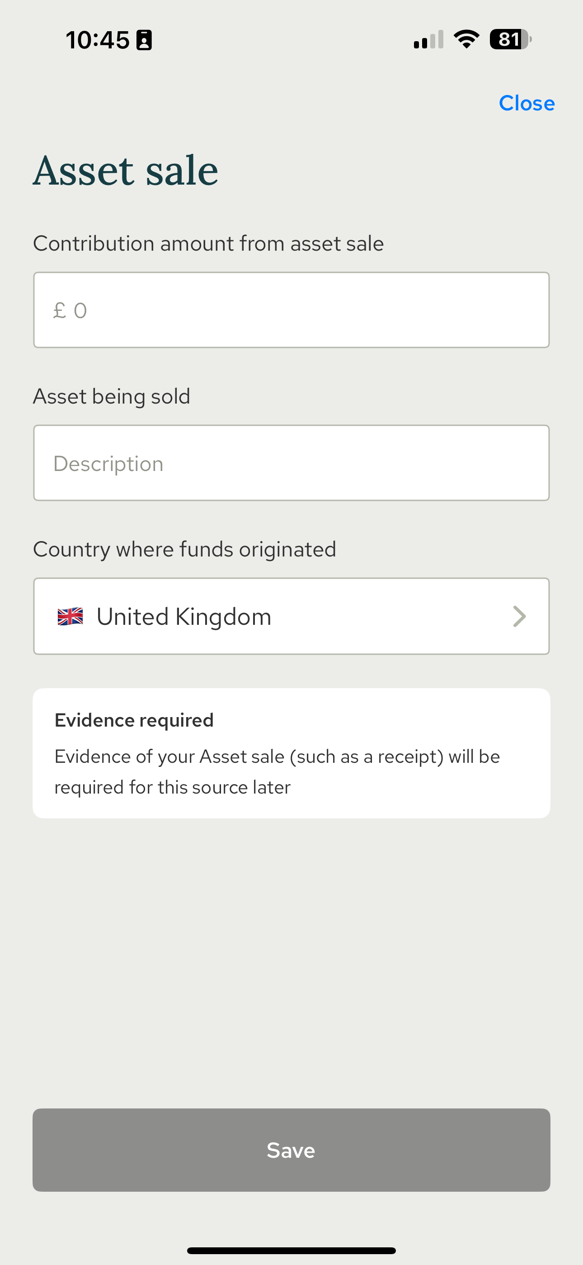This screenshot has width=583, height=1265.
Task: Tap the home indicator bar at bottom
Action: point(291,1250)
